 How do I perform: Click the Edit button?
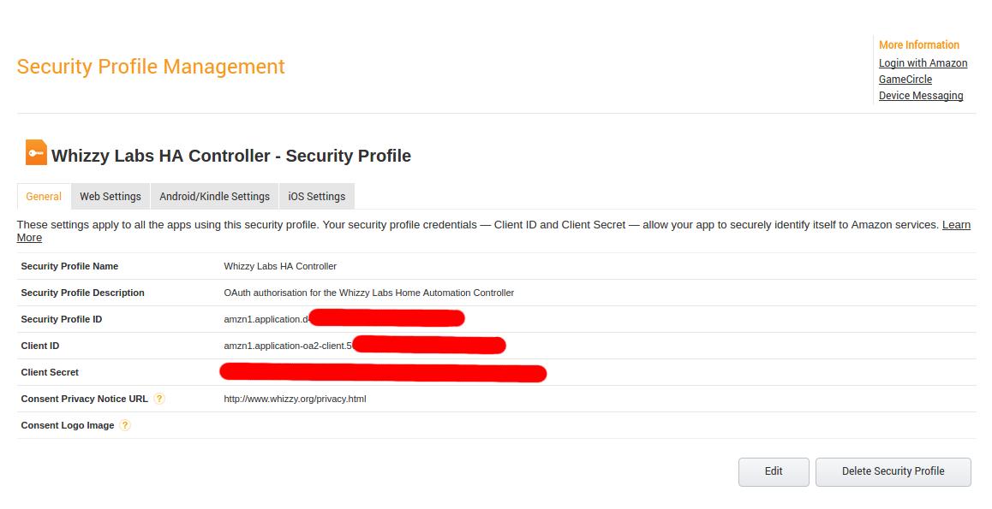tap(774, 471)
